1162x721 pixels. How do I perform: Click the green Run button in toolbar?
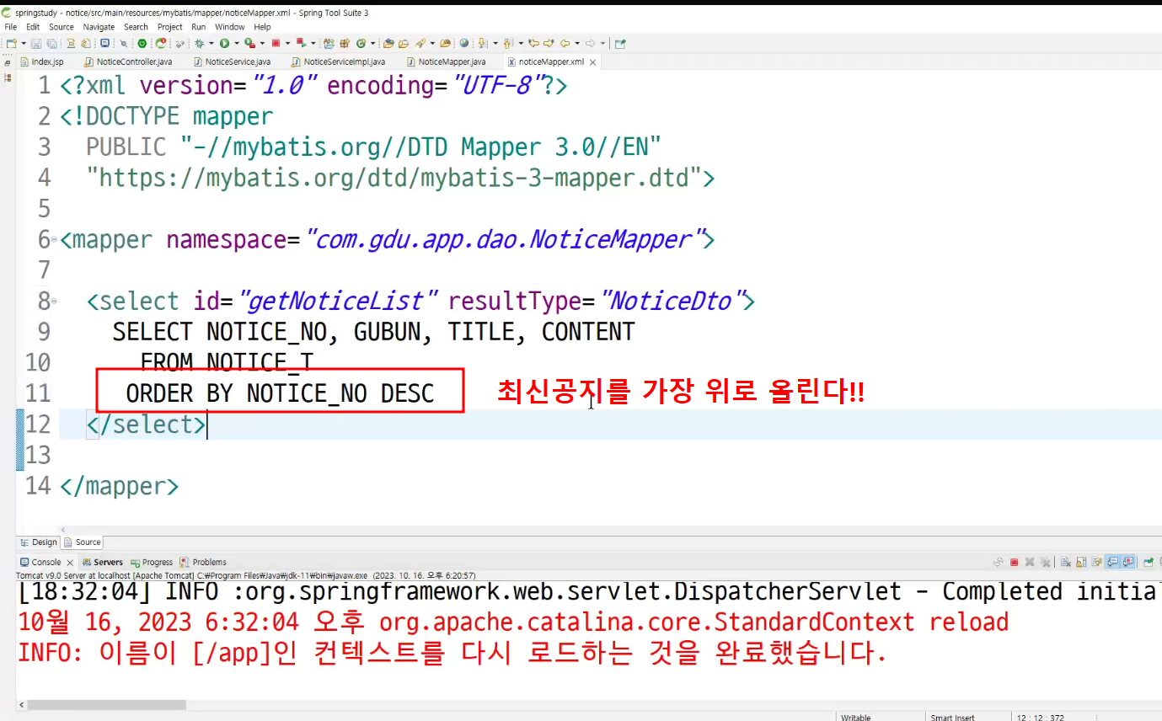(x=225, y=43)
